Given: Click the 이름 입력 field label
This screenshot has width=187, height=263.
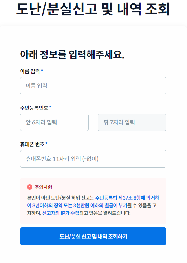Looking at the screenshot, I should [x=30, y=71].
